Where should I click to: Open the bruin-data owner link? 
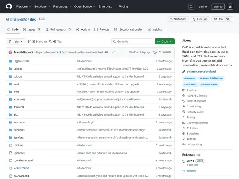[19, 19]
